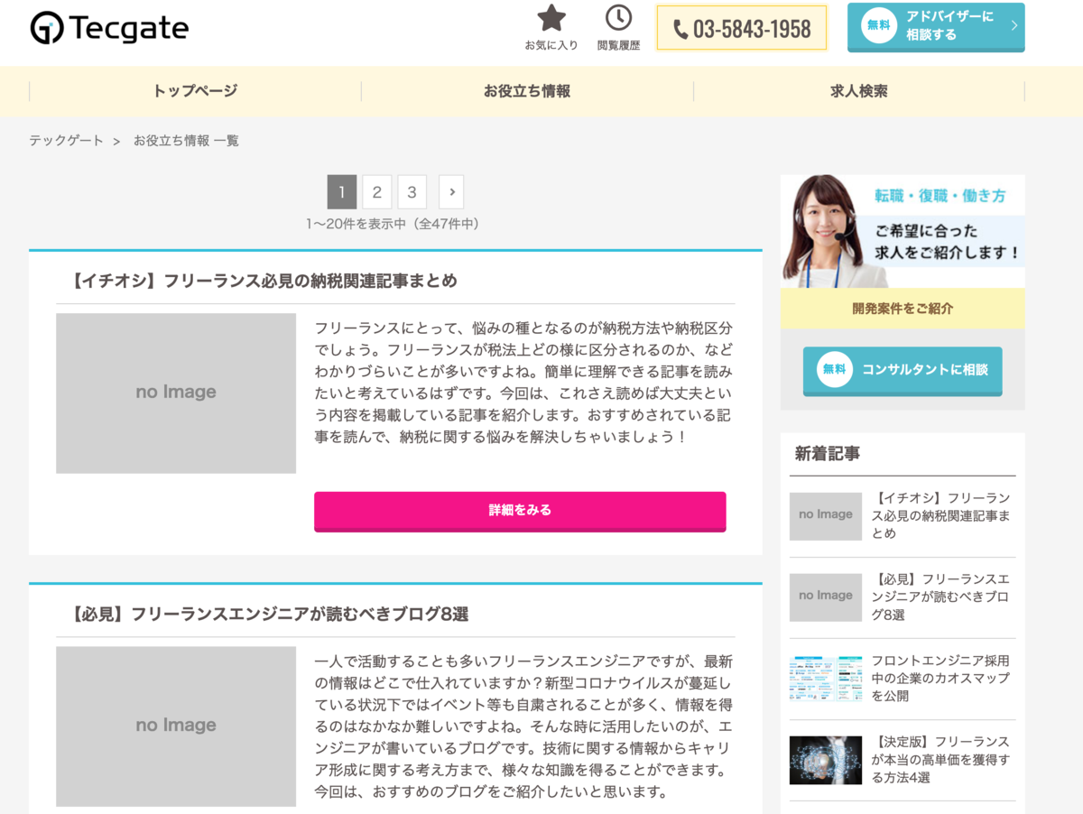This screenshot has width=1083, height=814.
Task: Open sidebar link 【必見】フリーランスエンジニアが読むべきブログ8選
Action: (940, 597)
